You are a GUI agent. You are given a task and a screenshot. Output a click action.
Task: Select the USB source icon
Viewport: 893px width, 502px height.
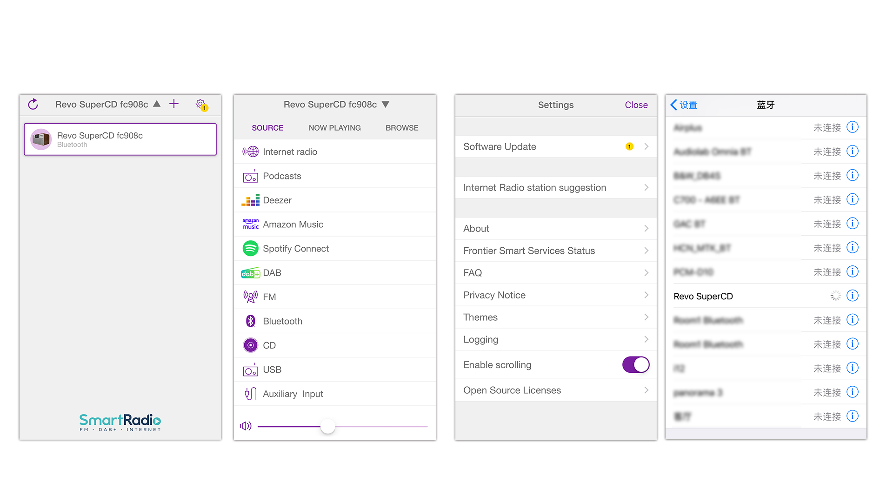250,370
